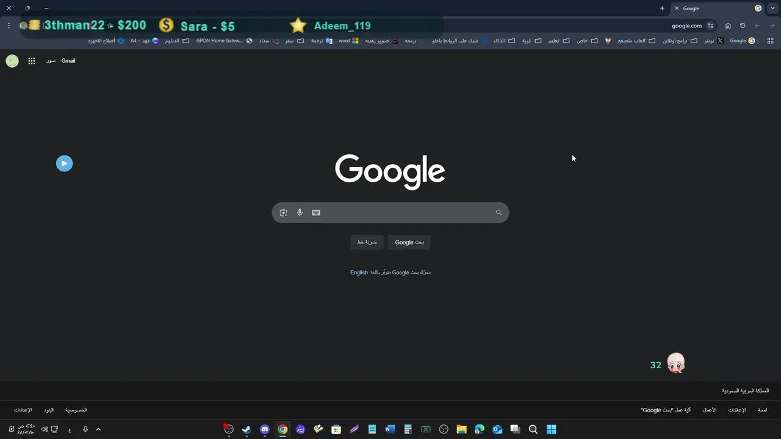This screenshot has height=439, width=781.
Task: Start voice search with microphone icon
Action: click(x=300, y=213)
